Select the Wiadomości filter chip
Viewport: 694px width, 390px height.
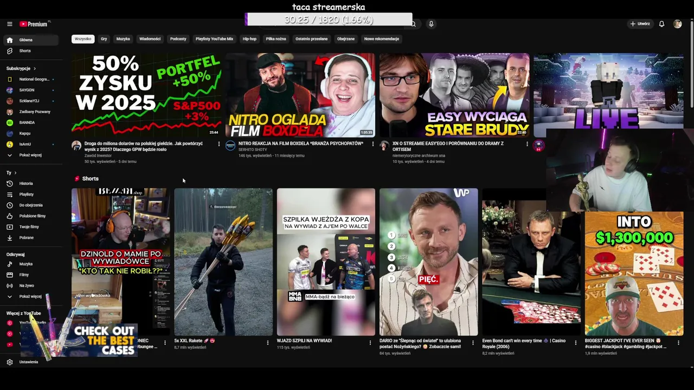tap(150, 39)
